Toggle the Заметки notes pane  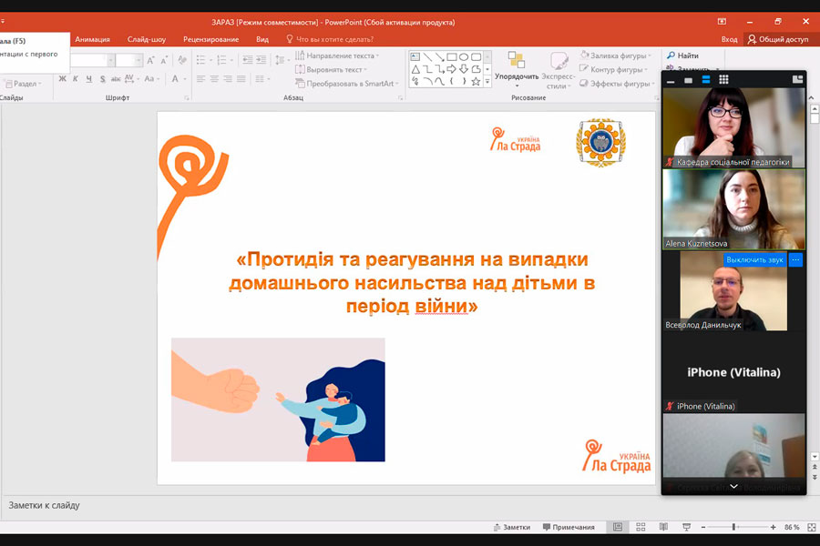coord(511,527)
